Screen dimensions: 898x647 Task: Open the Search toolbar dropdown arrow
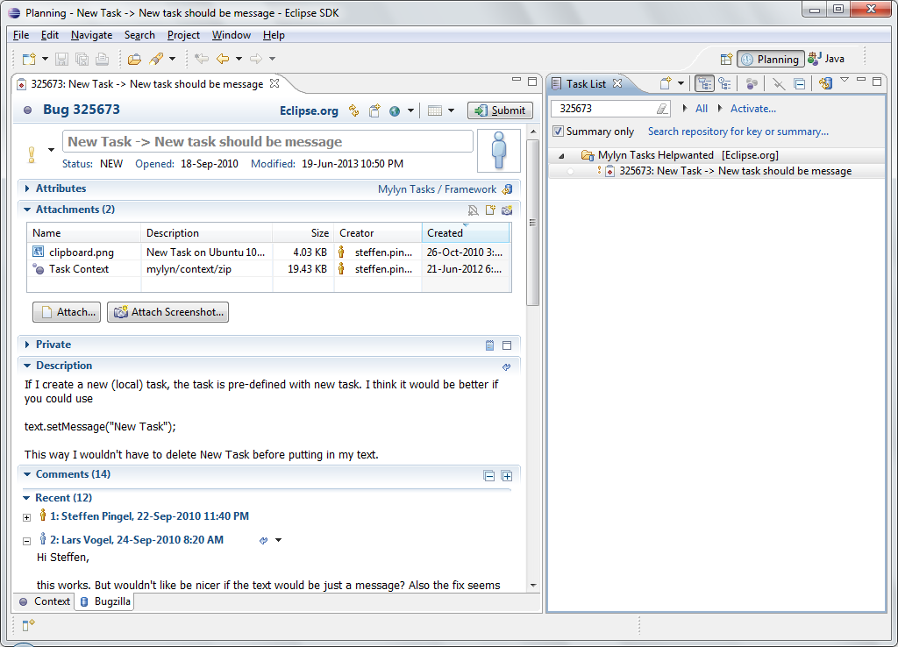[x=172, y=59]
